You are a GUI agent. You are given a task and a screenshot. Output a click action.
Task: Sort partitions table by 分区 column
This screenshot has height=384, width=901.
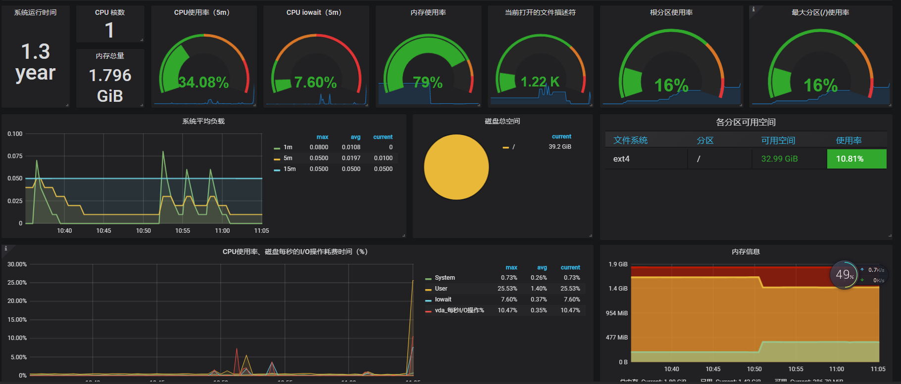point(705,140)
